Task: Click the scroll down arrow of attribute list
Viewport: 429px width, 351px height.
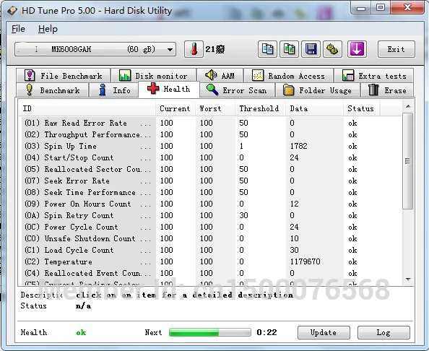Action: [x=408, y=279]
